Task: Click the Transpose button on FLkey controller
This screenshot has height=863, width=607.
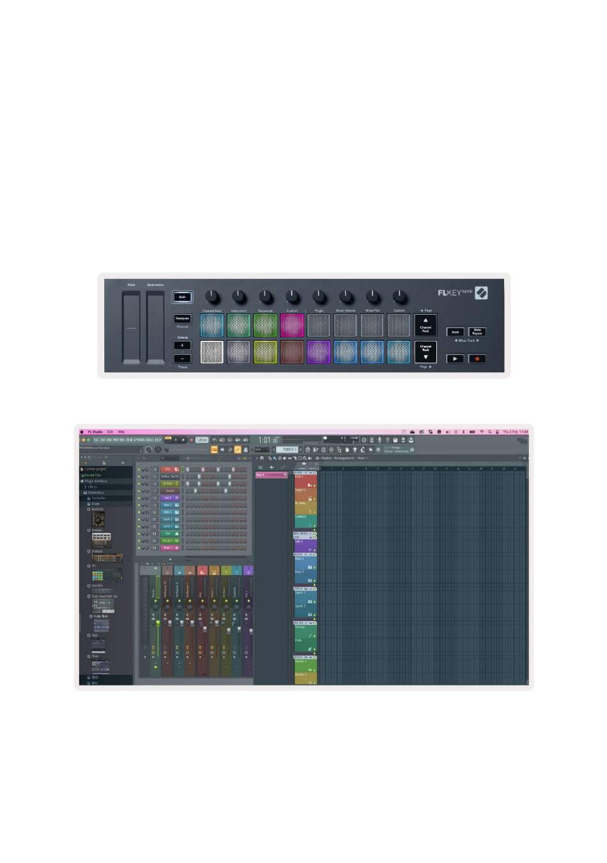Action: coord(182,318)
